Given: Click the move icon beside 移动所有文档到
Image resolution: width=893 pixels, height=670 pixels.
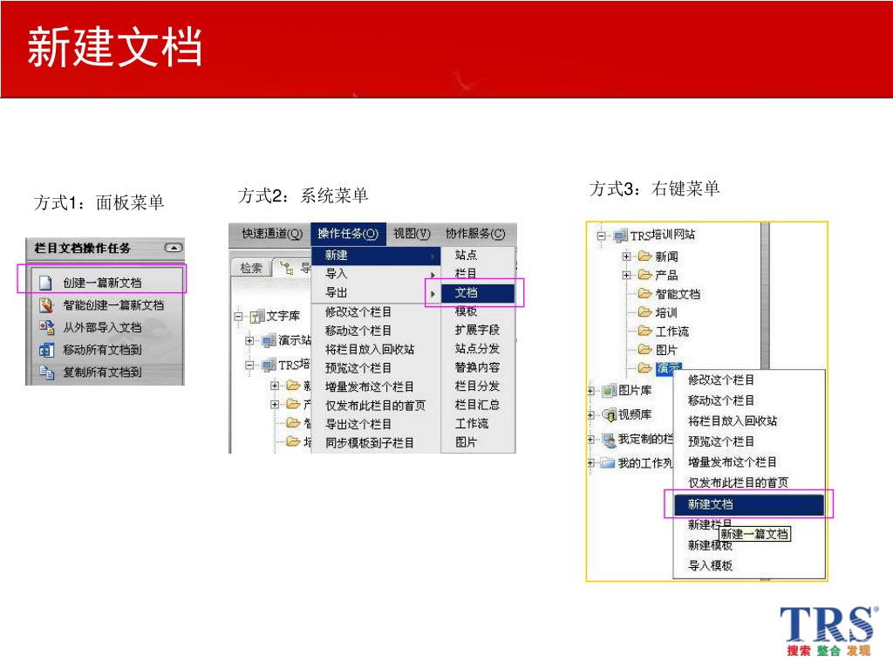Looking at the screenshot, I should point(46,350).
